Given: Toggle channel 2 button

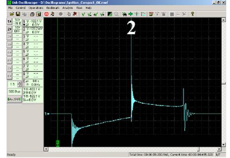Looking at the screenshot, I should (9, 29).
